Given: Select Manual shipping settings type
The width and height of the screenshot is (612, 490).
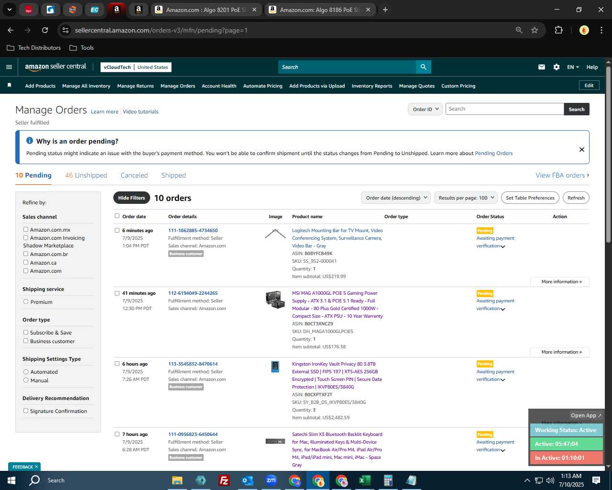Looking at the screenshot, I should tap(26, 380).
